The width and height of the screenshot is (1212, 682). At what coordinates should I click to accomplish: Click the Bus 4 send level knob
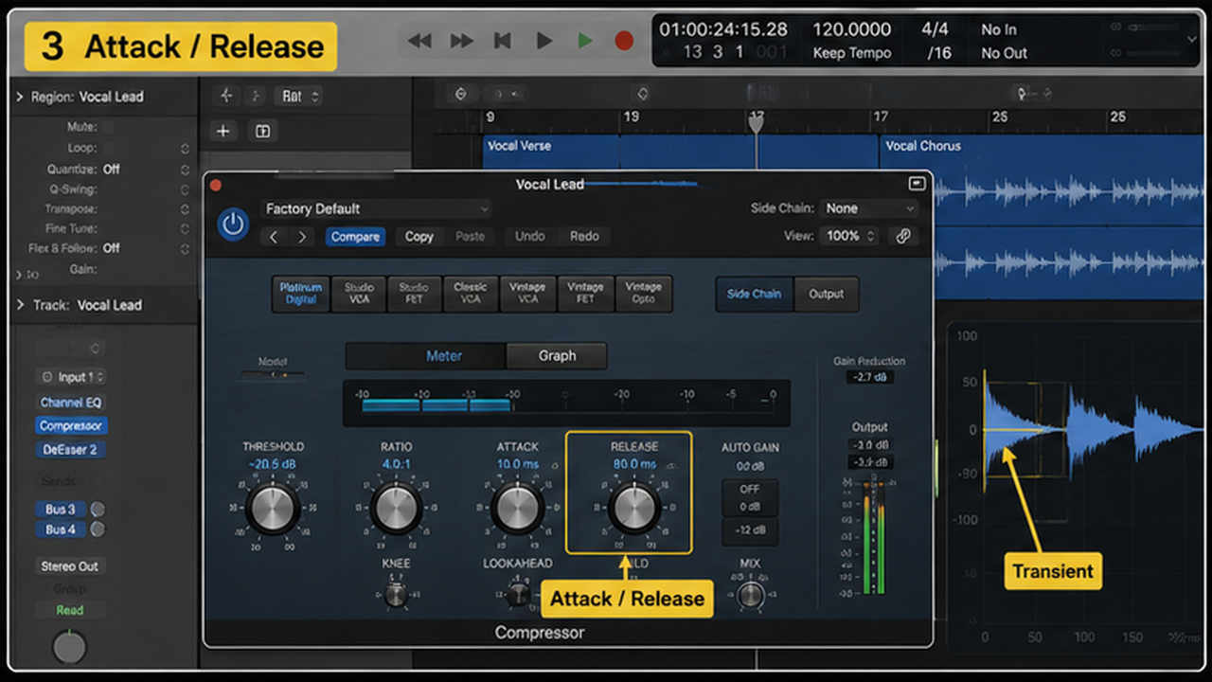tap(97, 529)
